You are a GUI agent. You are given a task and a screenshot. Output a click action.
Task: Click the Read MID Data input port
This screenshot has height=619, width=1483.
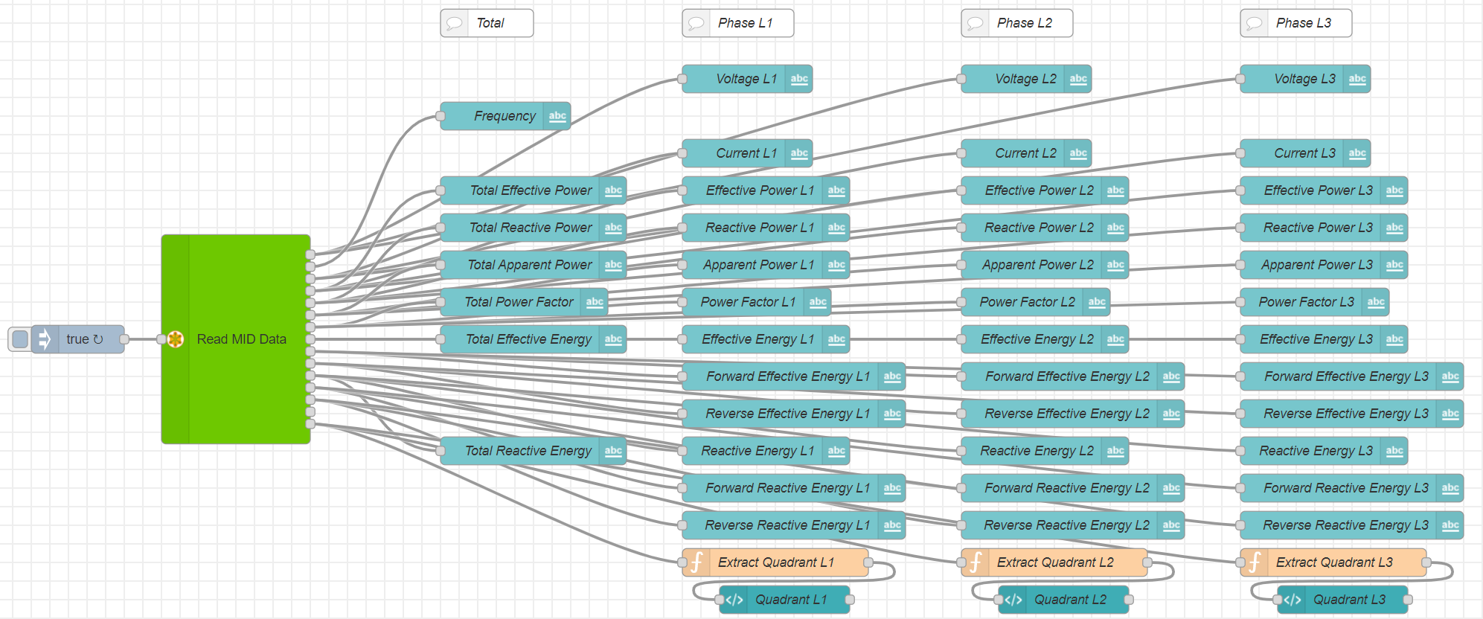[161, 339]
